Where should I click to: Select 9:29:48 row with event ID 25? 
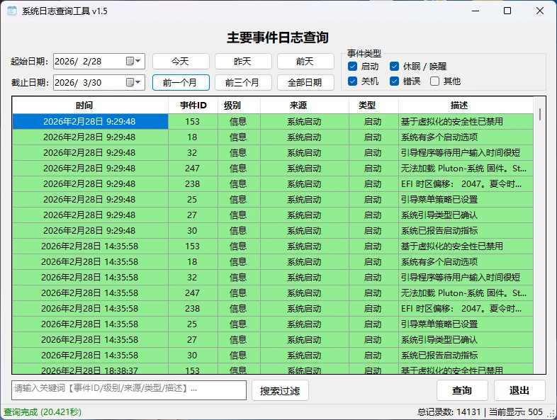coord(273,200)
